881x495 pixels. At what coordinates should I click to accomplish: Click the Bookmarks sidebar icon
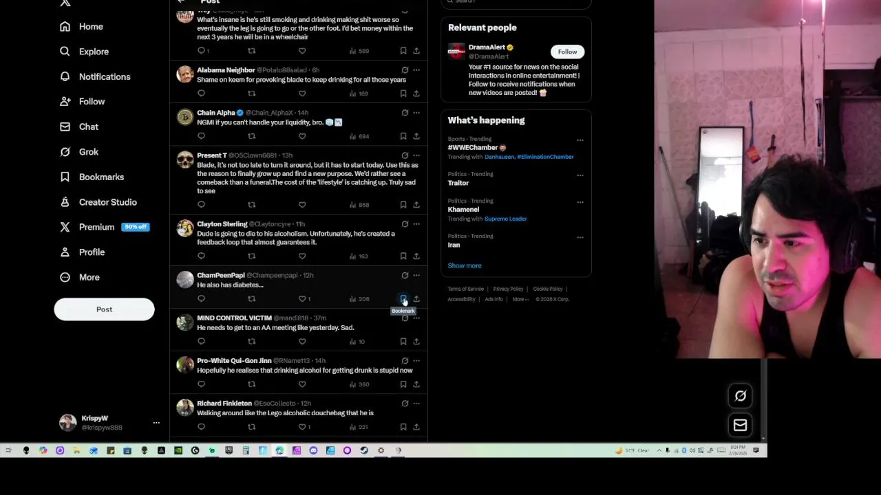pos(65,177)
